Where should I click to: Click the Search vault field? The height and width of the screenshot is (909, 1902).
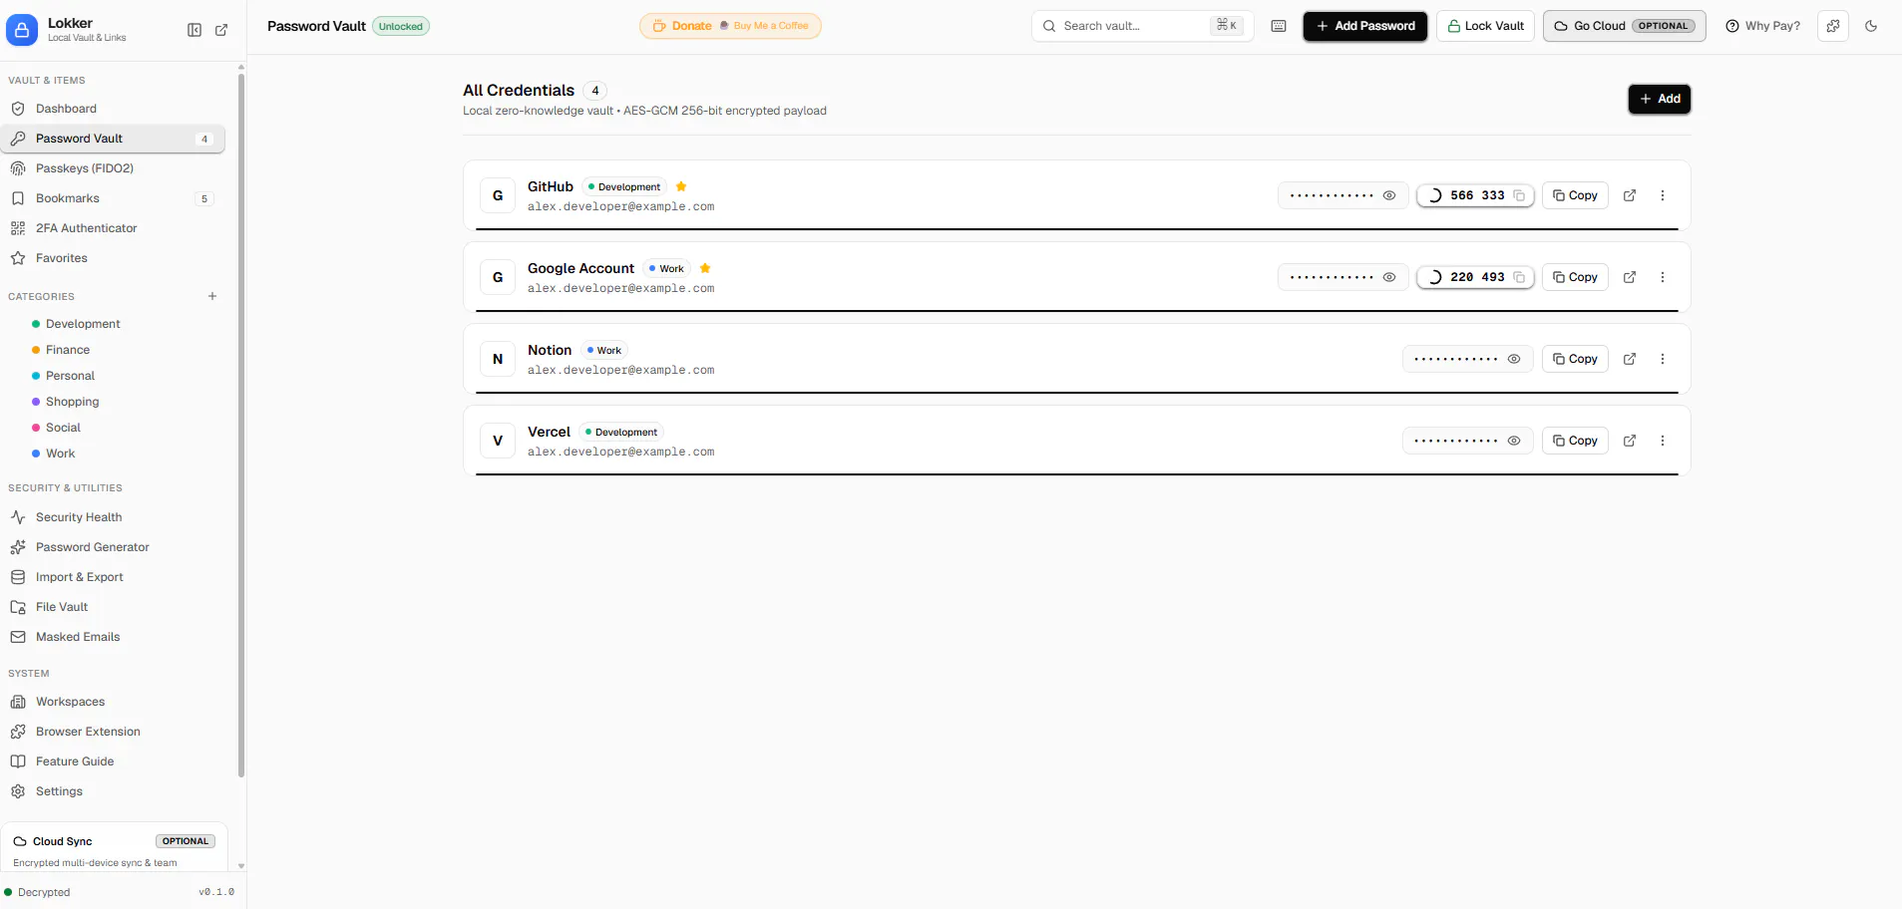[1143, 26]
